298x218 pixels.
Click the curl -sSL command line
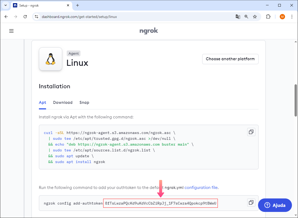pos(110,133)
